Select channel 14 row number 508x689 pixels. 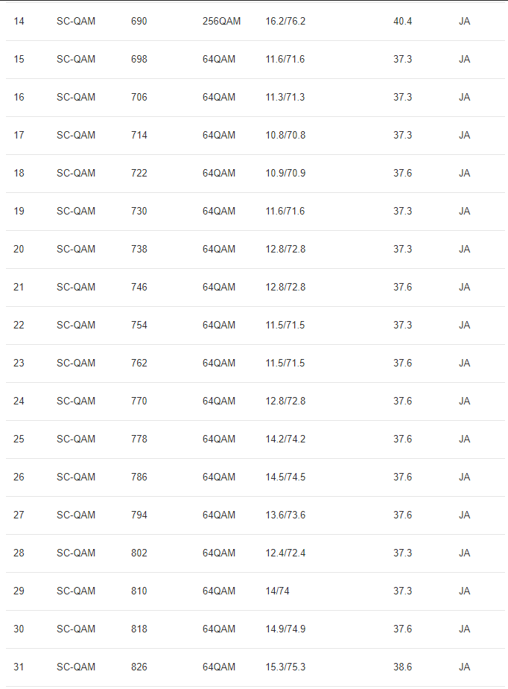click(19, 21)
